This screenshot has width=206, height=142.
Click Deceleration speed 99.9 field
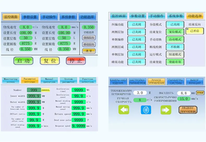[x=78, y=96]
